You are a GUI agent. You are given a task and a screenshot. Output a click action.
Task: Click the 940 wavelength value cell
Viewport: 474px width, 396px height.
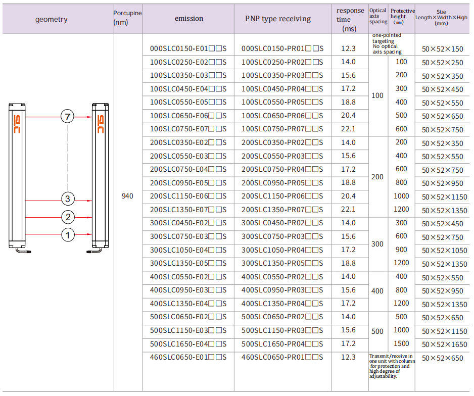click(x=128, y=196)
